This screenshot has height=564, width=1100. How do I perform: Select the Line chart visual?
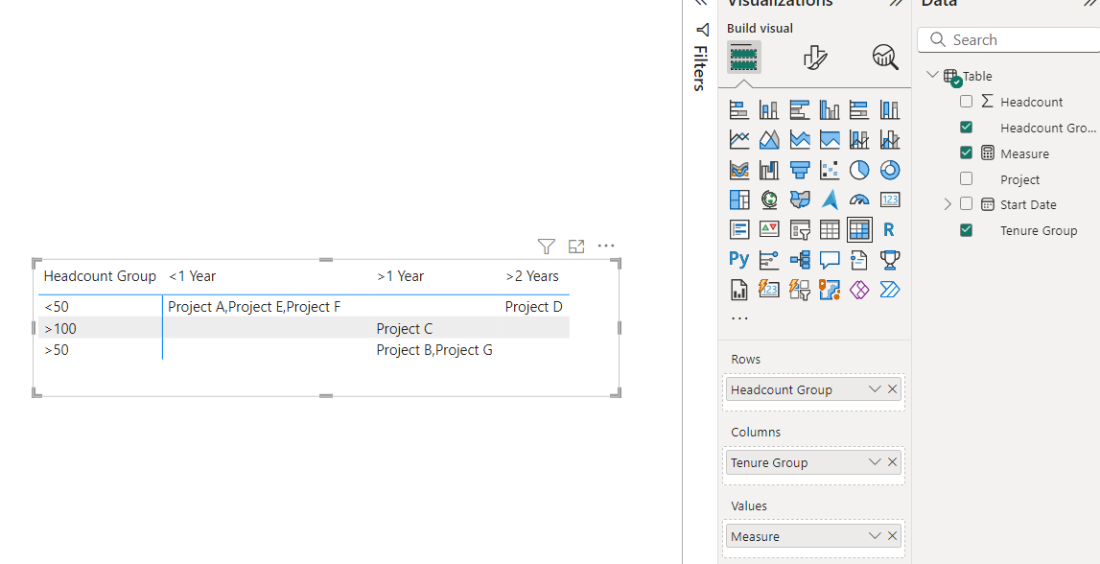pyautogui.click(x=739, y=140)
